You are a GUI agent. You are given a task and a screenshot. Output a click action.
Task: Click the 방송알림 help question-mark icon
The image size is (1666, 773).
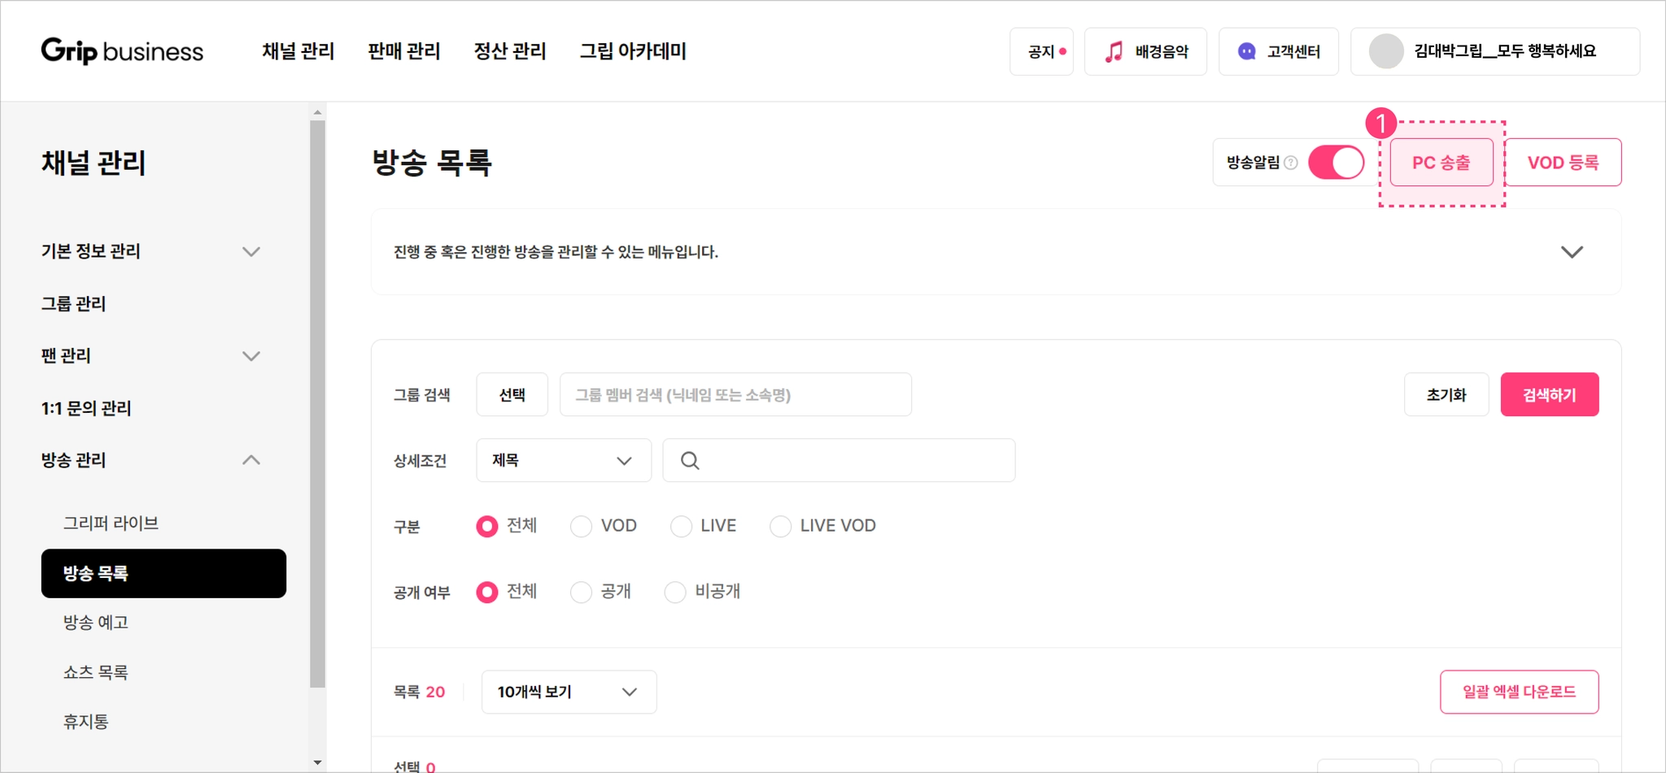click(x=1291, y=163)
